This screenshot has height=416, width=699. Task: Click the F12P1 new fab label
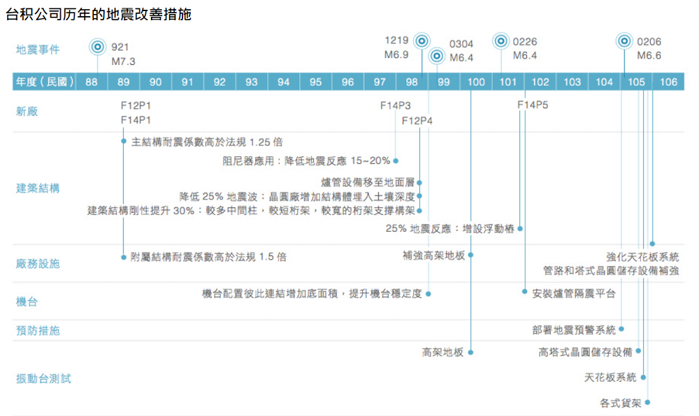[136, 105]
